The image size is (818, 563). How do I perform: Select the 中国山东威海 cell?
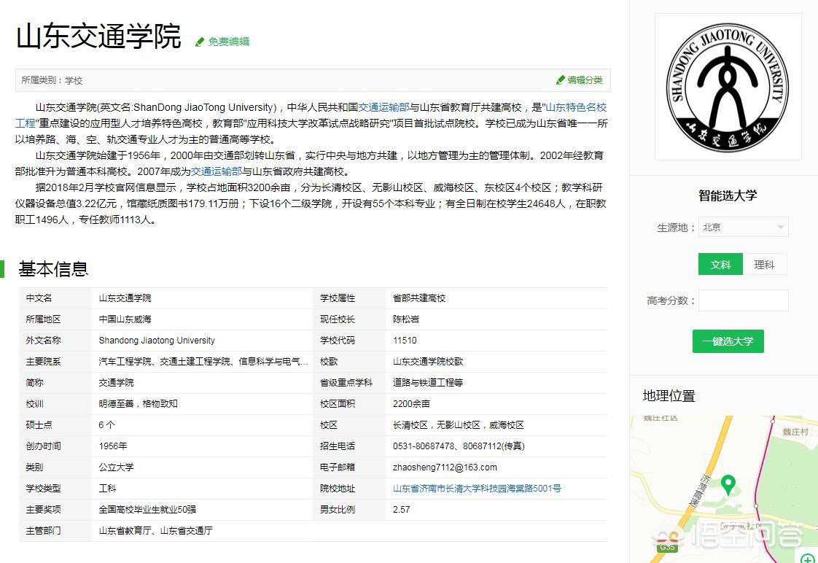(x=125, y=319)
